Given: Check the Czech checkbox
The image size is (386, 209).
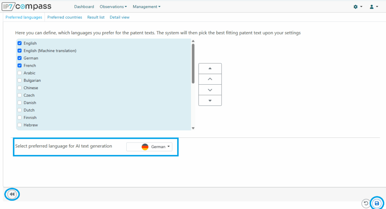Looking at the screenshot, I should point(19,95).
